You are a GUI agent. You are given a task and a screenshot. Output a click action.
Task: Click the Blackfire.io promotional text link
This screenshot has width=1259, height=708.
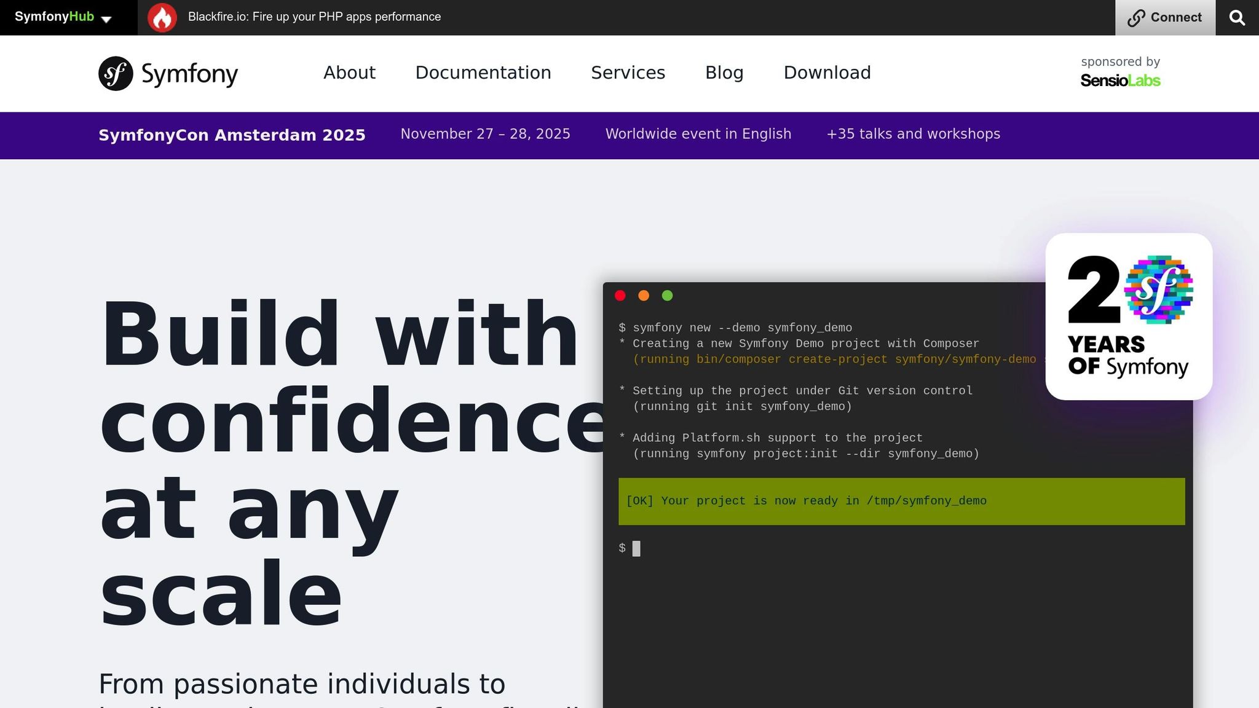[x=314, y=17]
